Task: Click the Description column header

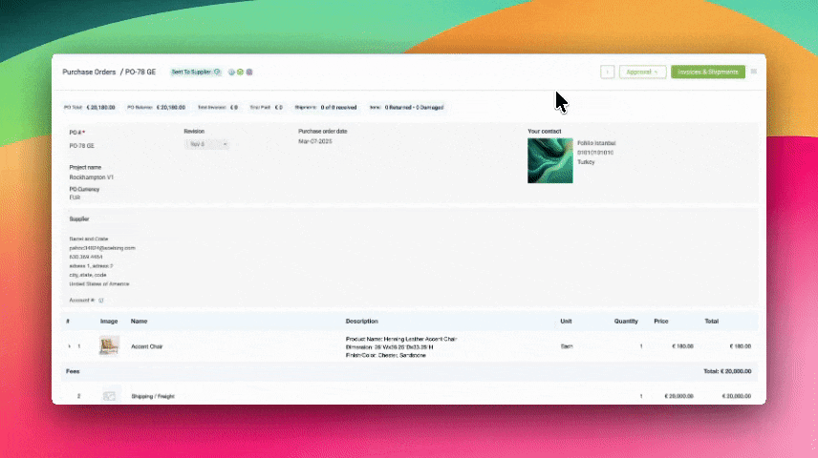Action: (361, 322)
